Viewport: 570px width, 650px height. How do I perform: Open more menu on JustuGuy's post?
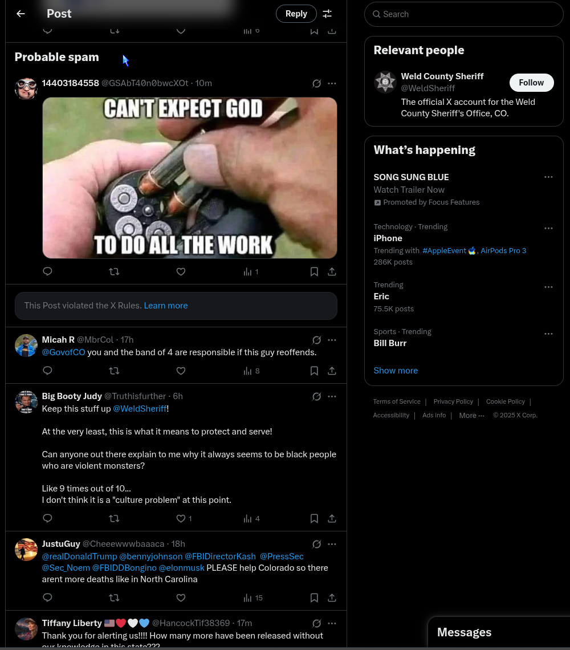coord(332,544)
